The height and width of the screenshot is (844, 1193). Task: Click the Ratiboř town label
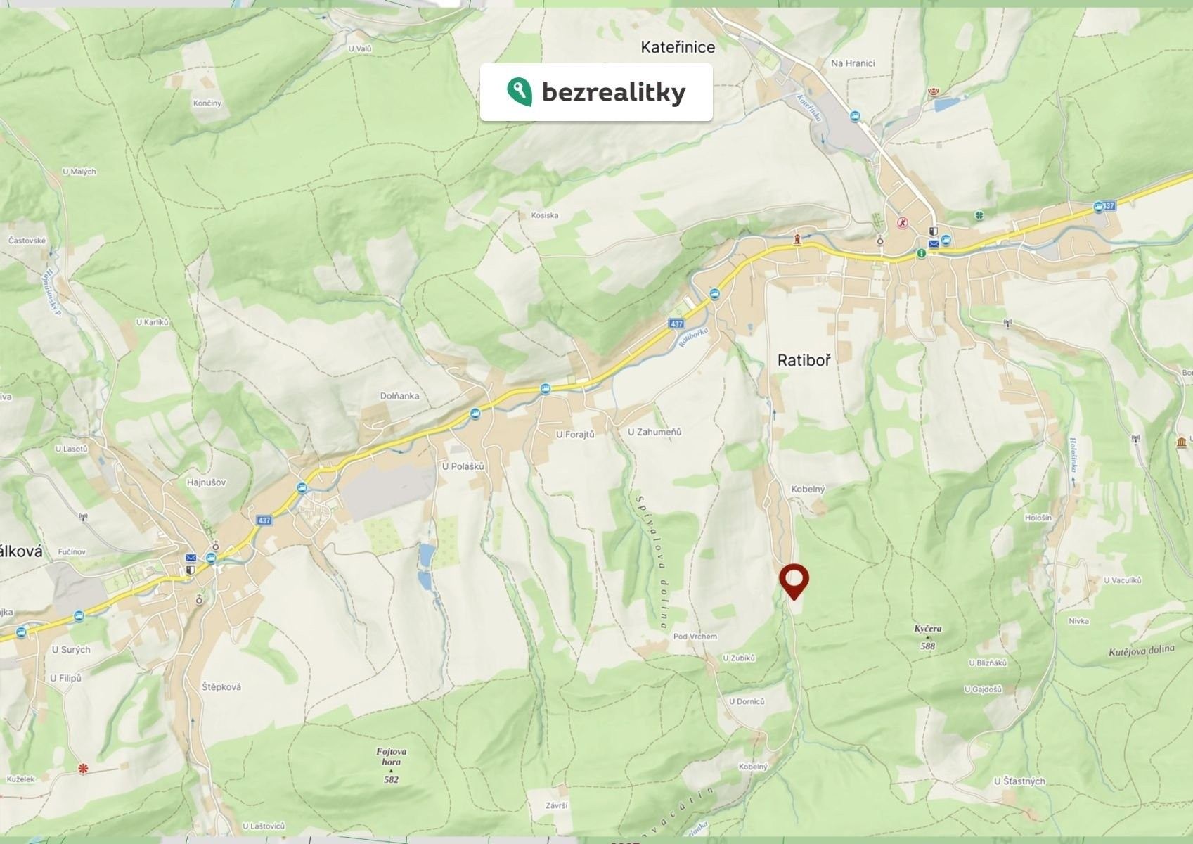tap(804, 360)
